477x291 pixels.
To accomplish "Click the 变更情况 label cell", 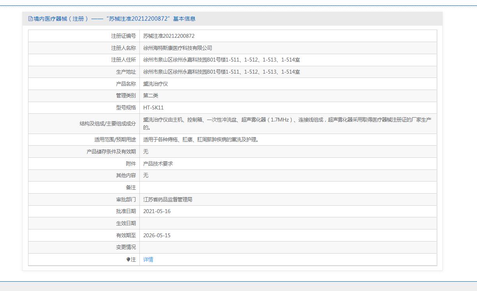I will click(x=84, y=247).
